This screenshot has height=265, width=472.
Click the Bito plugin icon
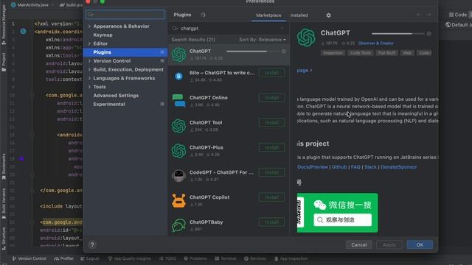pyautogui.click(x=178, y=77)
